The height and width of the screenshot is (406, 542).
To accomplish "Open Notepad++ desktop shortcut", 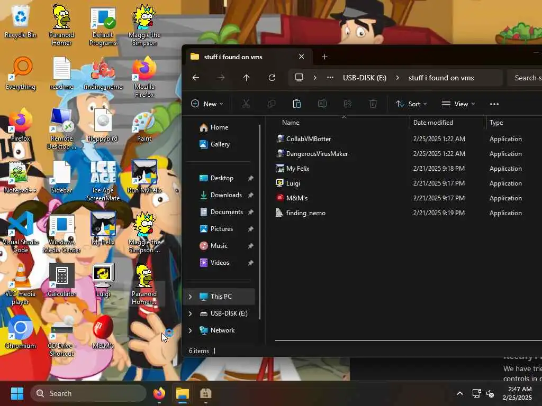I will (x=21, y=177).
